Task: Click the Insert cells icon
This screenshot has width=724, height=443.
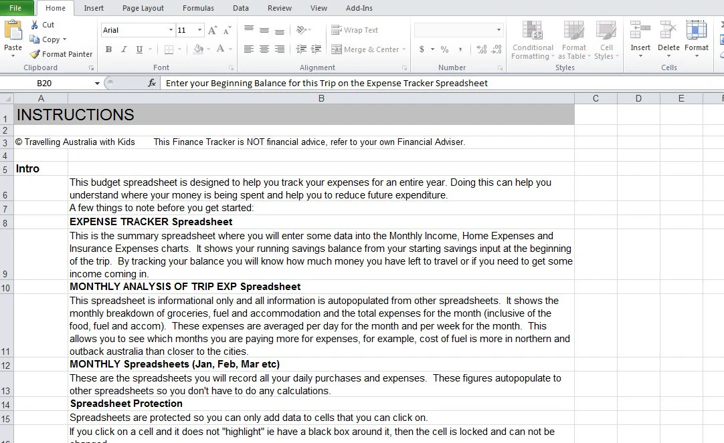Action: [640, 31]
